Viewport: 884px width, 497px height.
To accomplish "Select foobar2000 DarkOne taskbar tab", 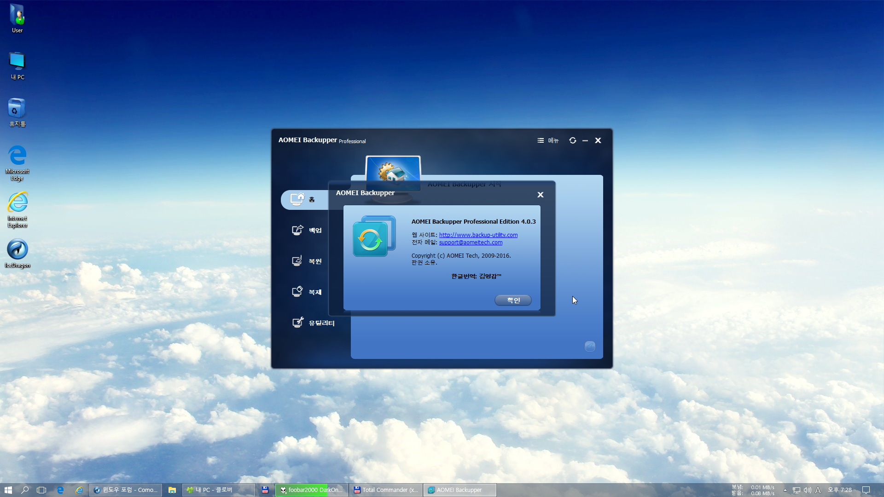I will [x=311, y=490].
